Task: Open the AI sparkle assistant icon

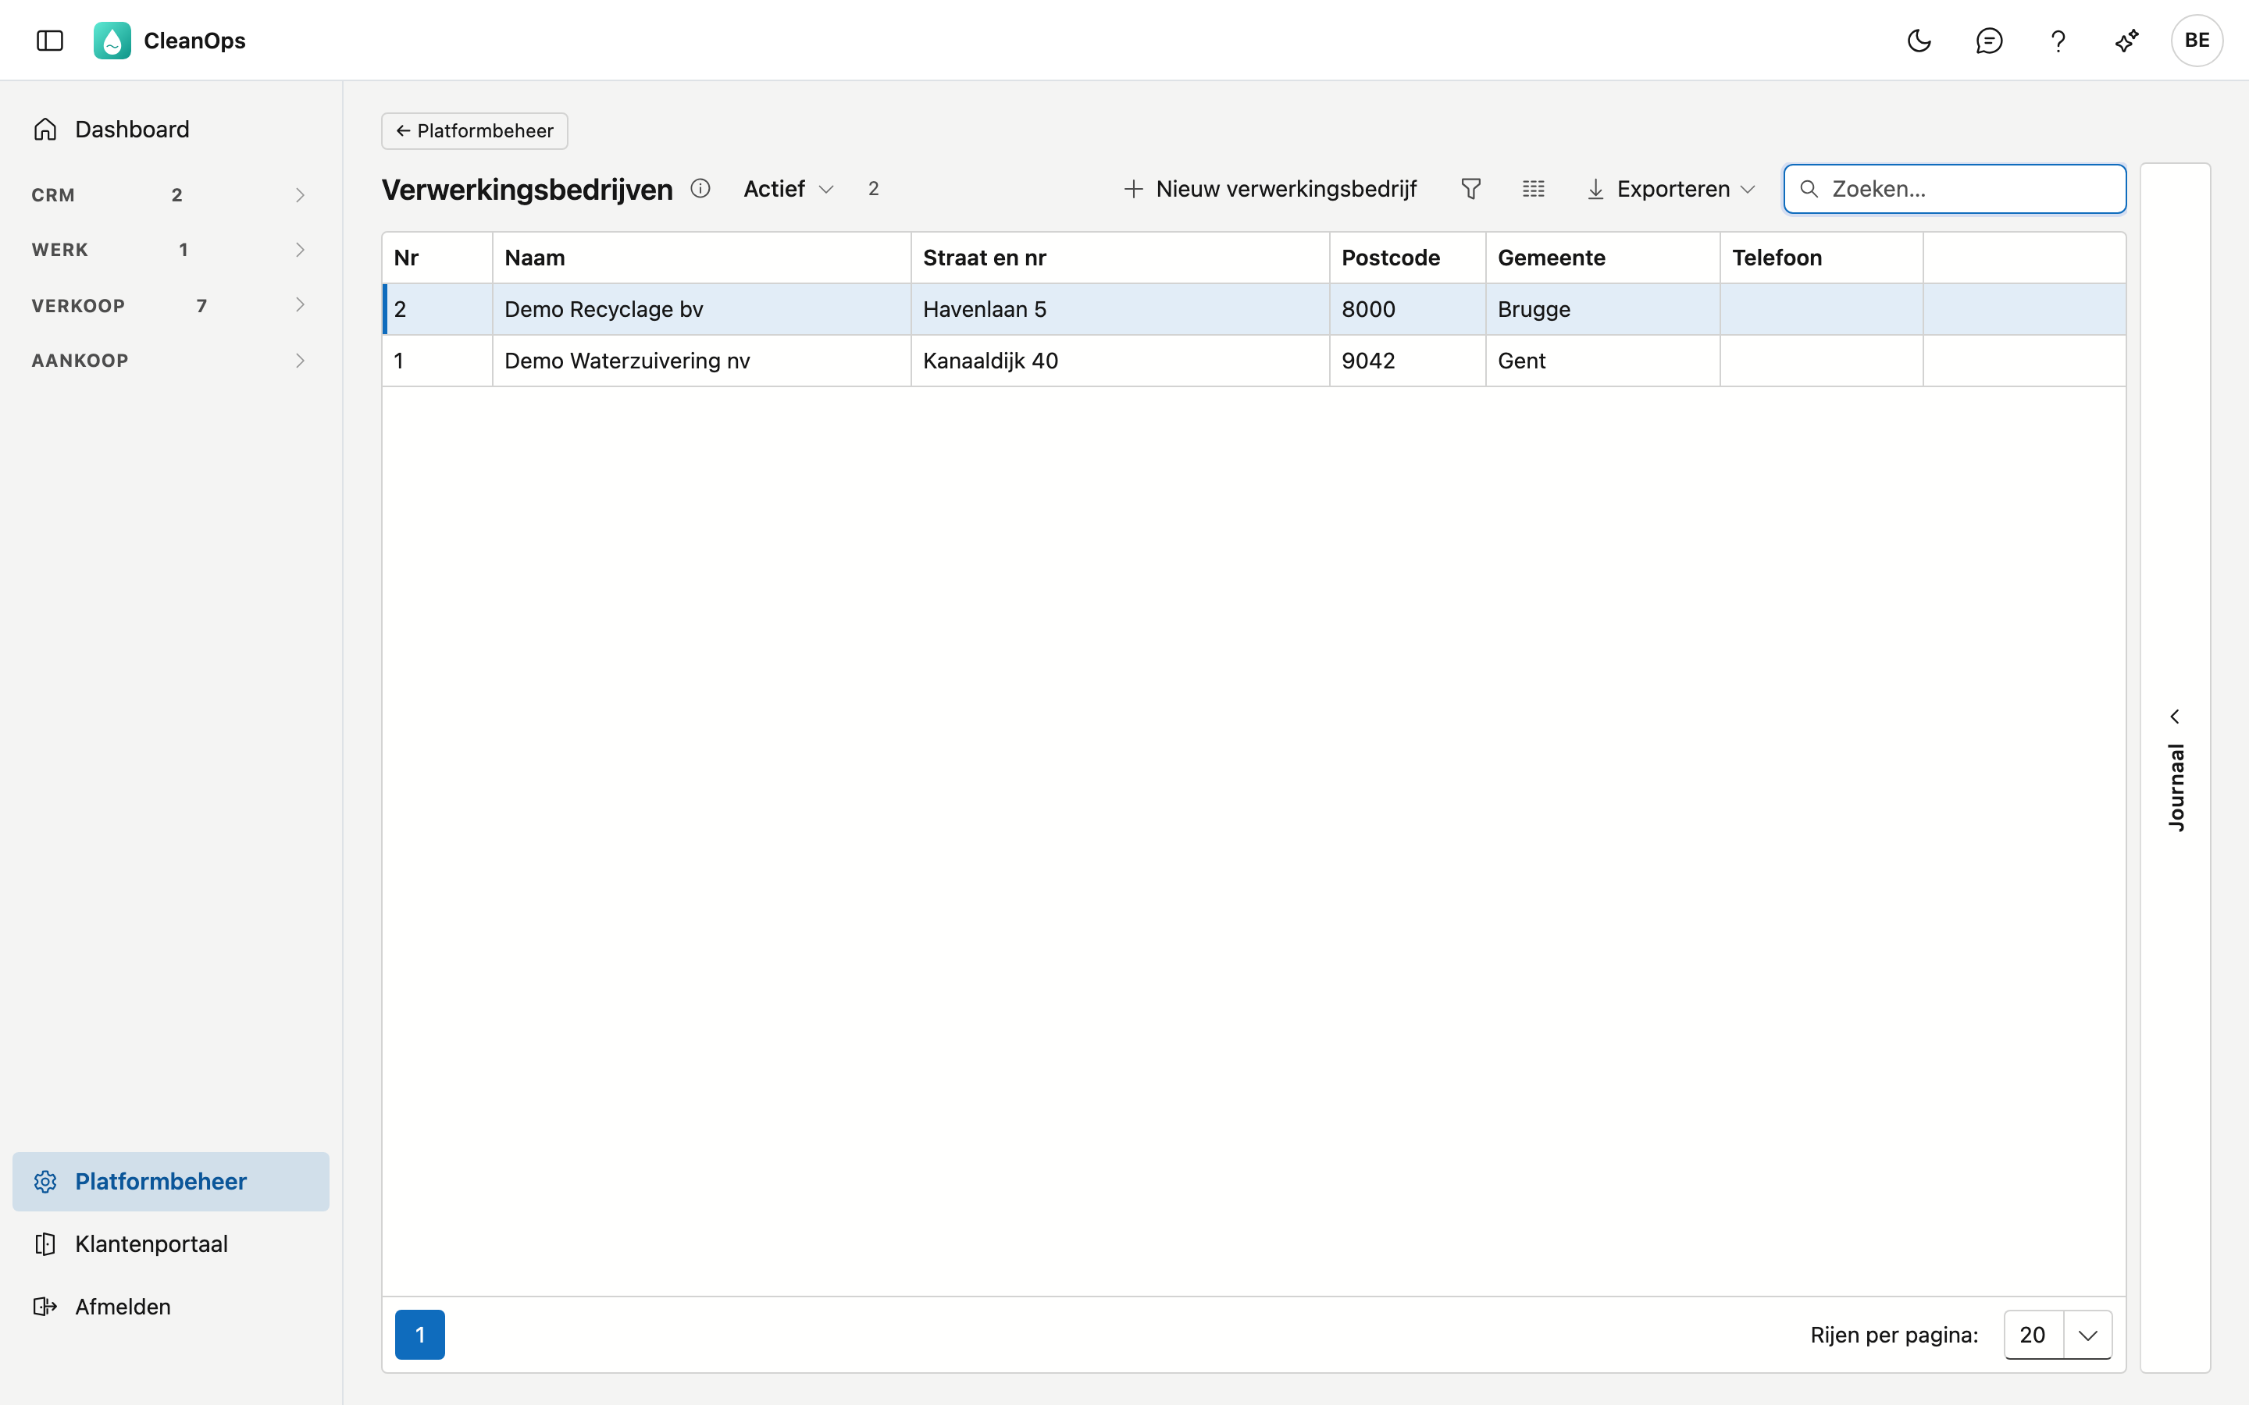Action: 2126,40
